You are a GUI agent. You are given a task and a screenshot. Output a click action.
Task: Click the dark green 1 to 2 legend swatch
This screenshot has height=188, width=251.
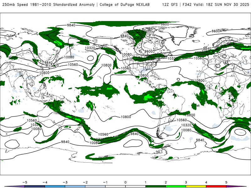click(156, 186)
